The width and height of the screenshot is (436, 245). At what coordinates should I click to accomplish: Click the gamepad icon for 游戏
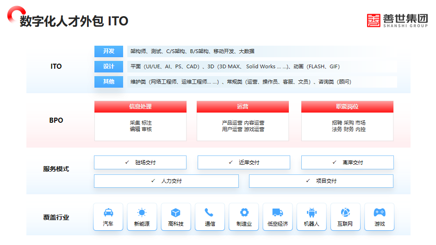click(380, 213)
